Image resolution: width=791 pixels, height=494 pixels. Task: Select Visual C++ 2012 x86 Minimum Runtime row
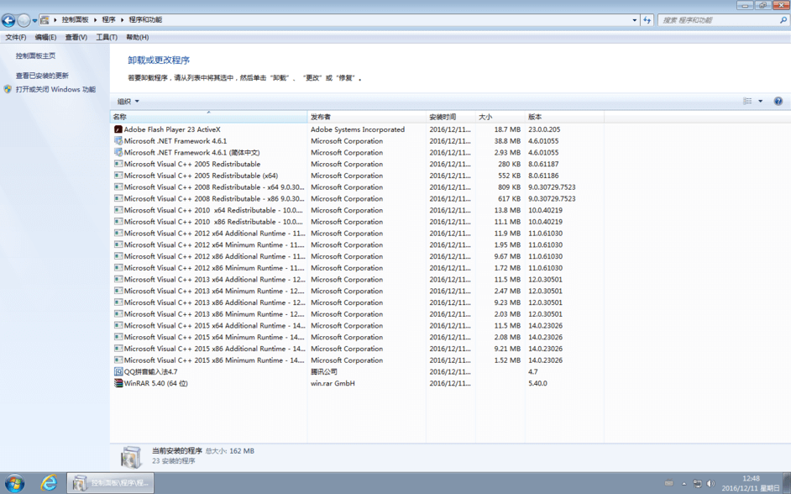359,268
